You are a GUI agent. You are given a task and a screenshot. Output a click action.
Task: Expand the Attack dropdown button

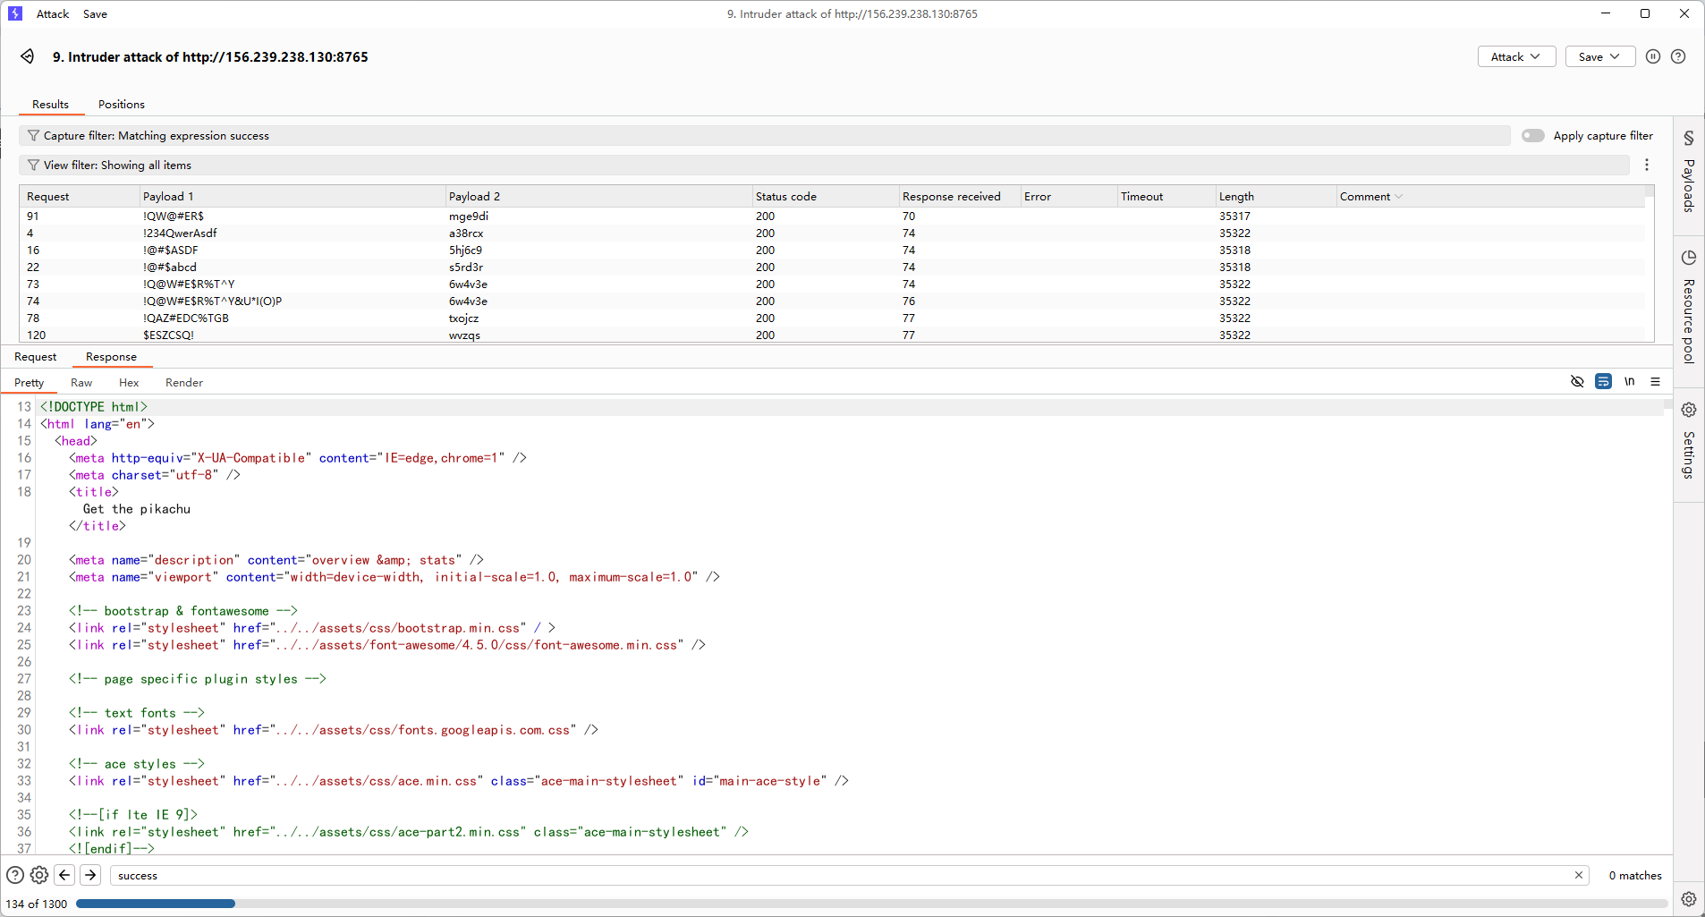1516,56
